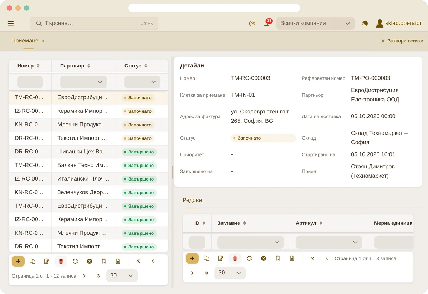Select the Редове tab
The height and width of the screenshot is (294, 428).
192,200
